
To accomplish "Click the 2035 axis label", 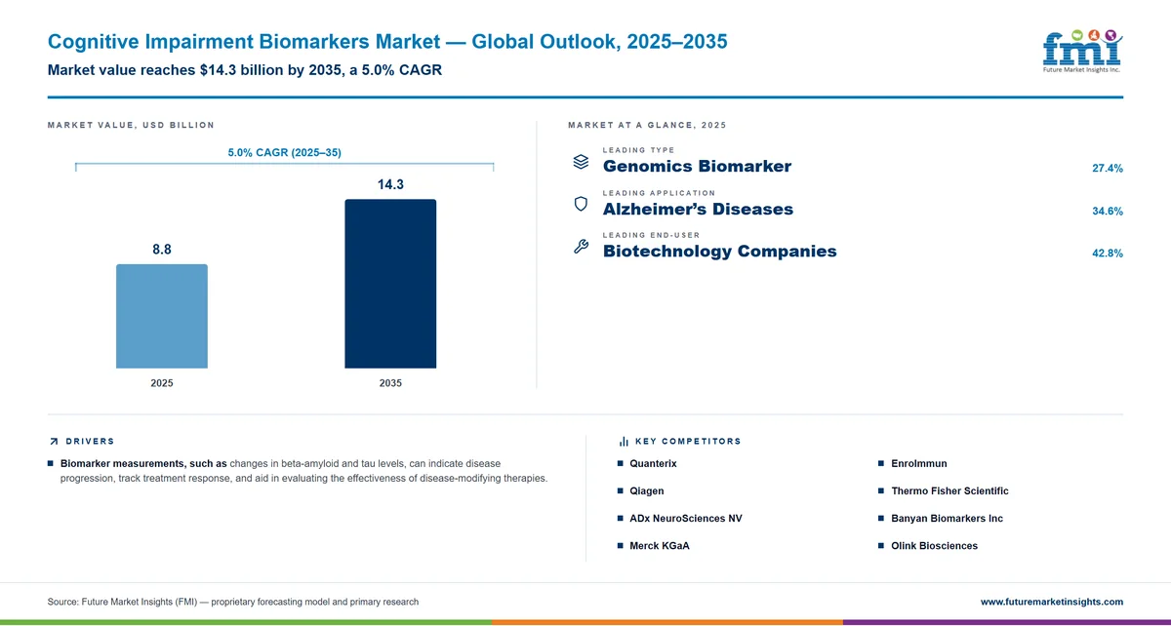I will pyautogui.click(x=390, y=383).
